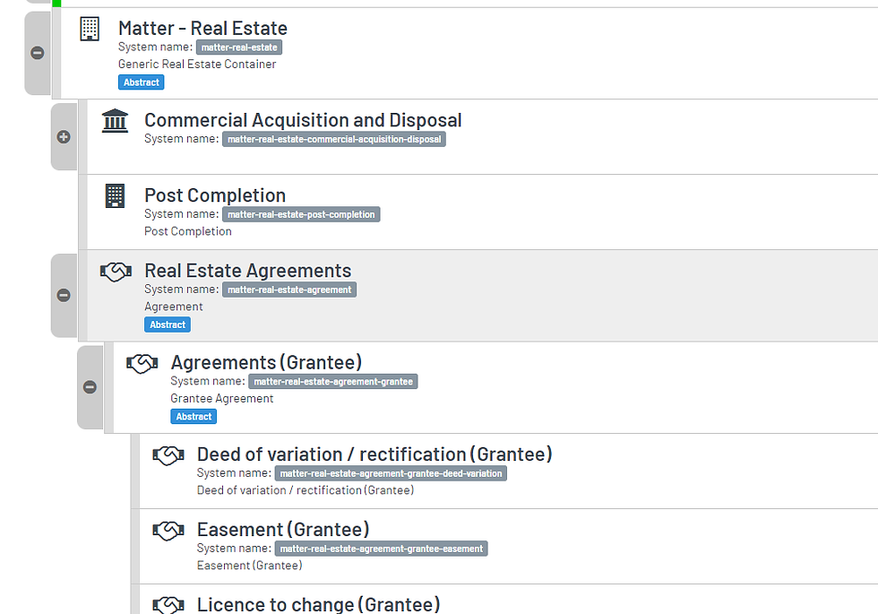The height and width of the screenshot is (614, 878).
Task: Click the Easement (Grantee) row heading
Action: pyautogui.click(x=282, y=529)
